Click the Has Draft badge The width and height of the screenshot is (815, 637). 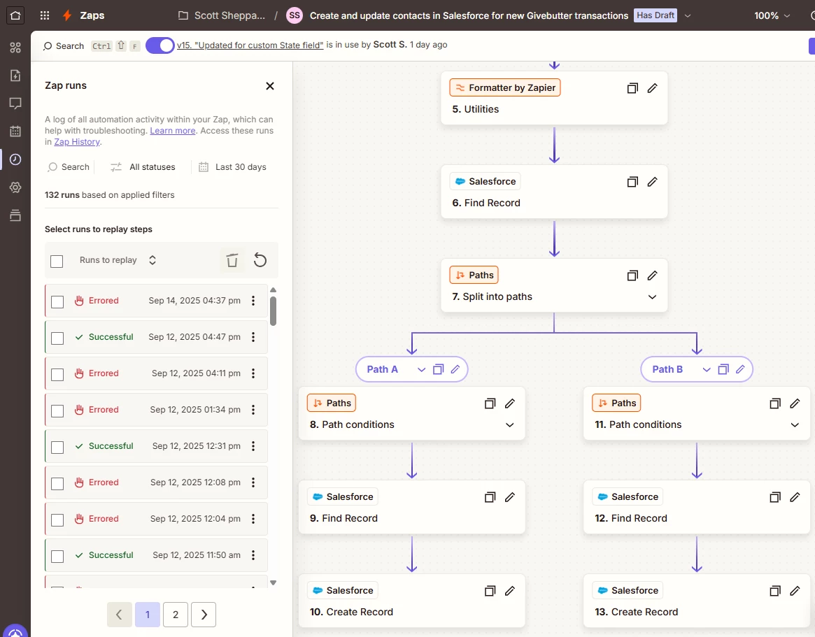655,15
